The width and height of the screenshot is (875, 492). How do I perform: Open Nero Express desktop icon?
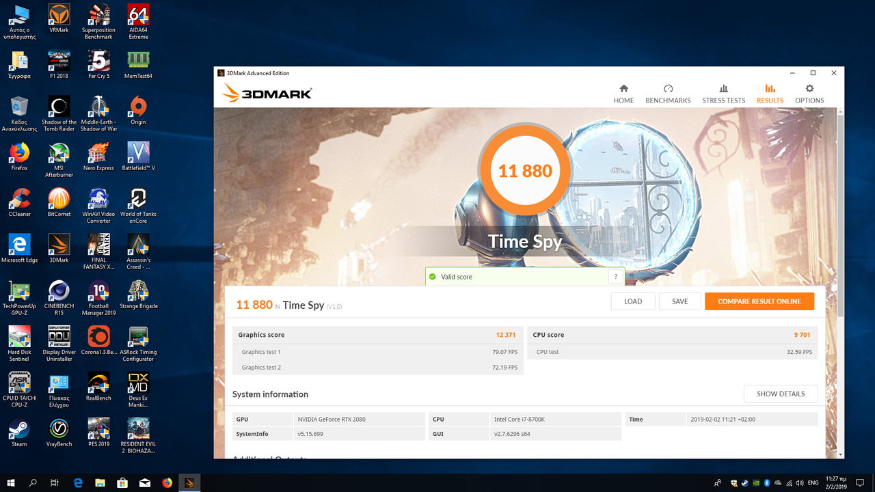[98, 156]
